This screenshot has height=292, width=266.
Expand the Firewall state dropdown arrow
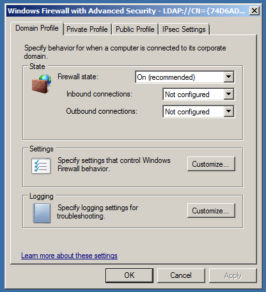coord(229,77)
